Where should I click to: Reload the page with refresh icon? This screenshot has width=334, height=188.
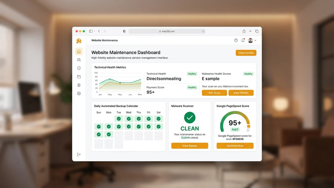click(x=203, y=31)
